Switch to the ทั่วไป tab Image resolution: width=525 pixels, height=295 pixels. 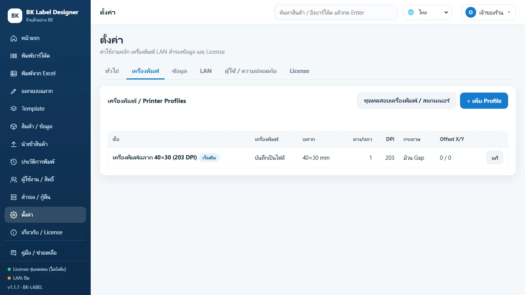112,71
